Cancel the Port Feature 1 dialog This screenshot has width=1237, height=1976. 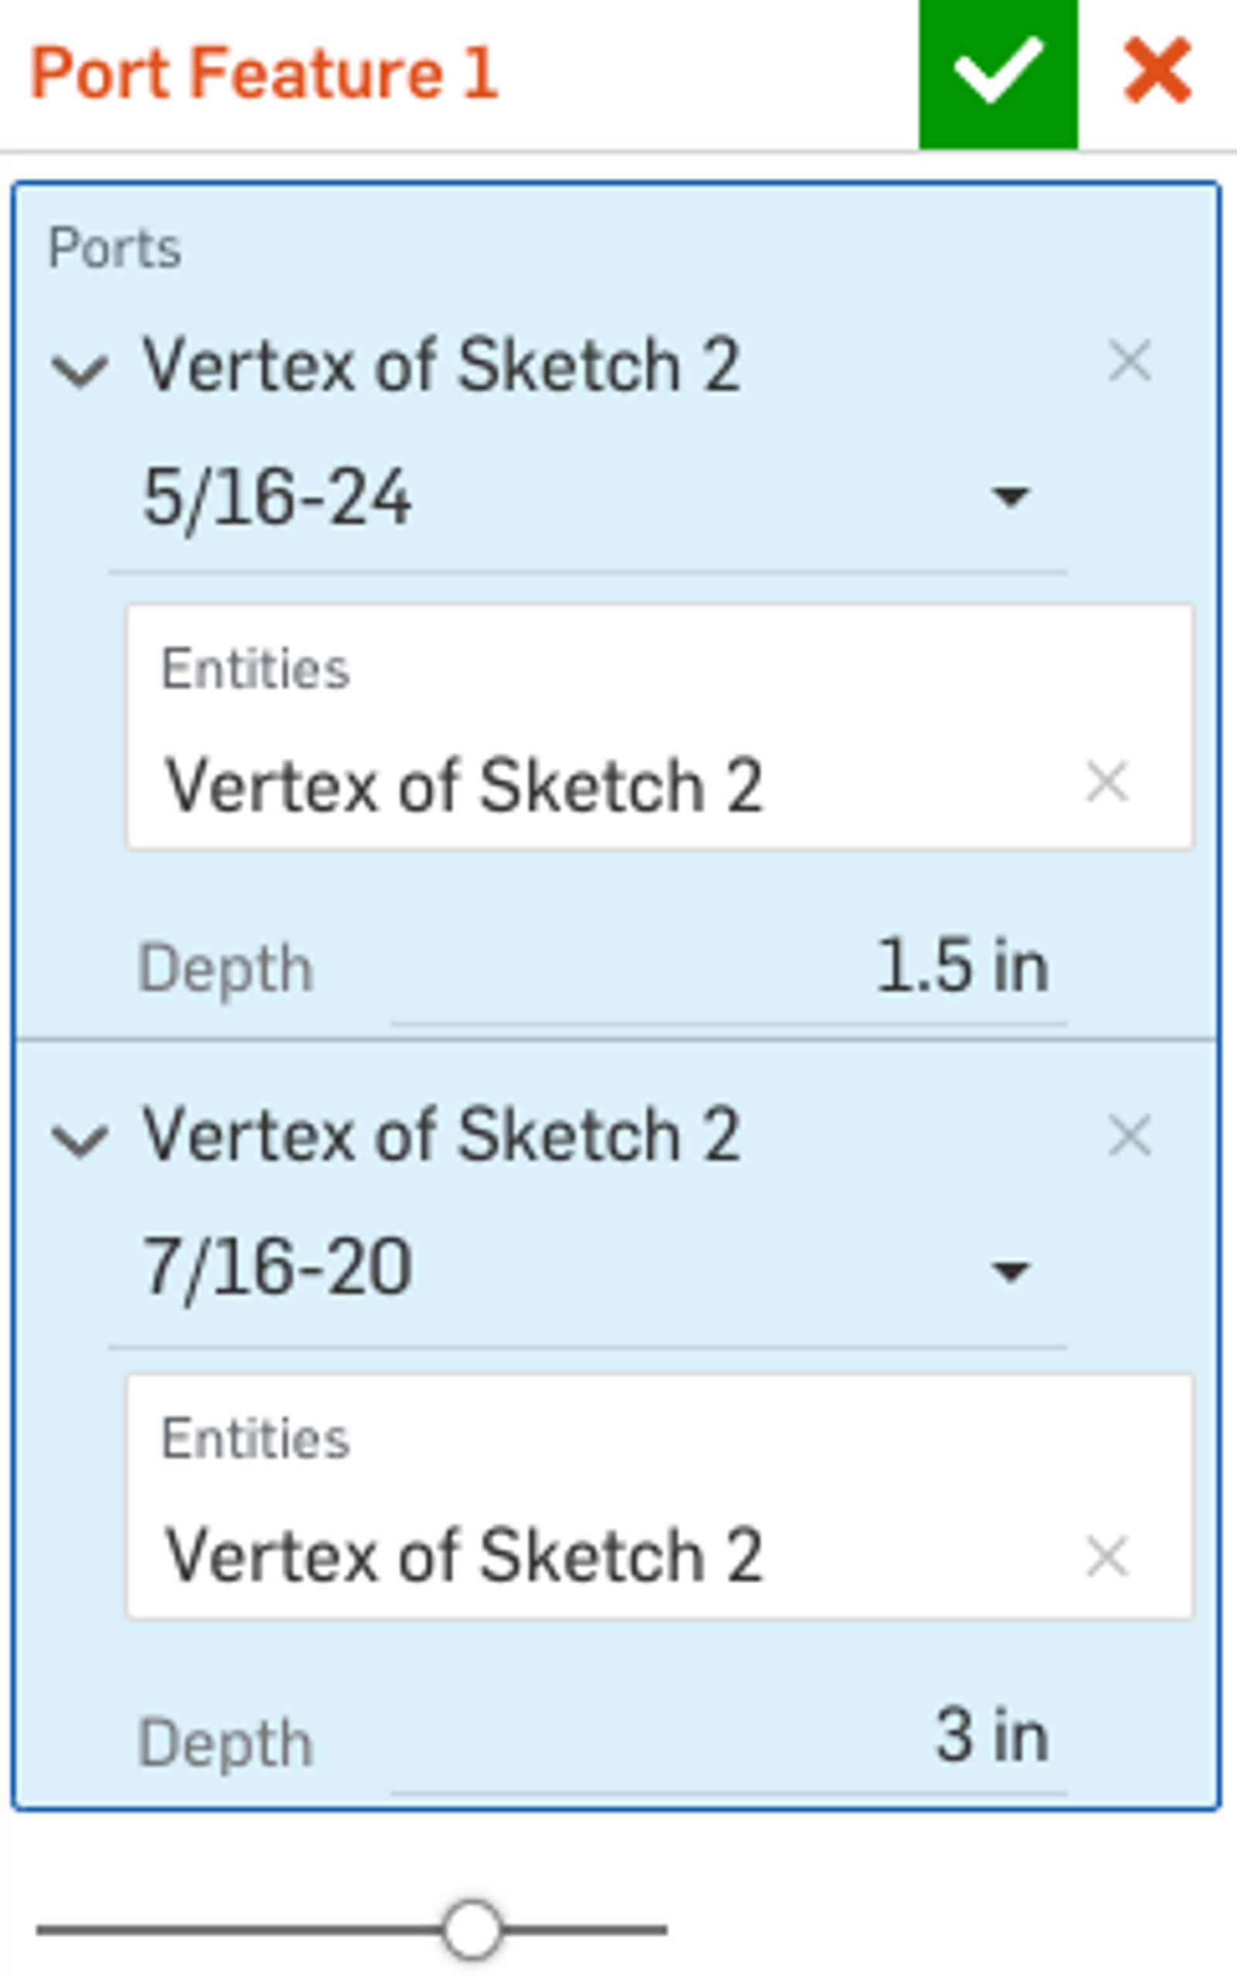point(1157,72)
